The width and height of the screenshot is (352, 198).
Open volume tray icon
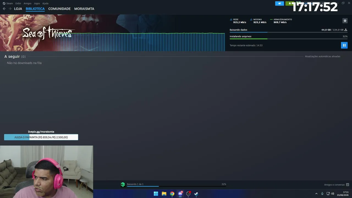(332, 194)
